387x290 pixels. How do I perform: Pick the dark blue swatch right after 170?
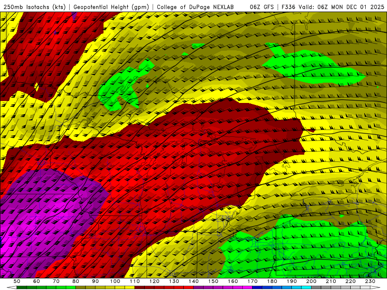[x=257, y=288]
